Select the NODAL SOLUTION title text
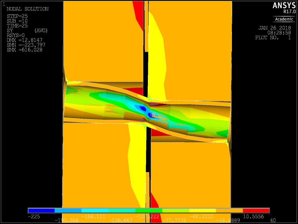298x224 pixels. 27,9
